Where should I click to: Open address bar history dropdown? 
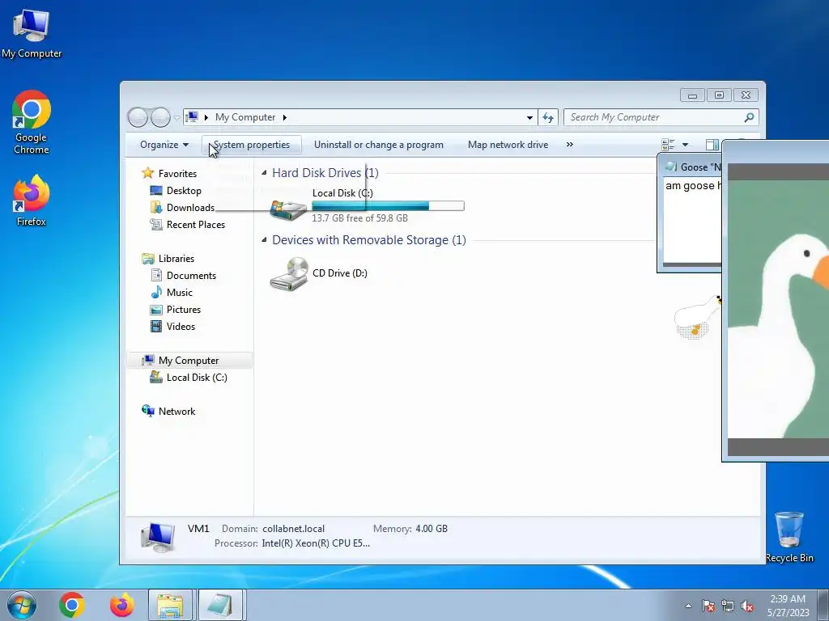(529, 117)
